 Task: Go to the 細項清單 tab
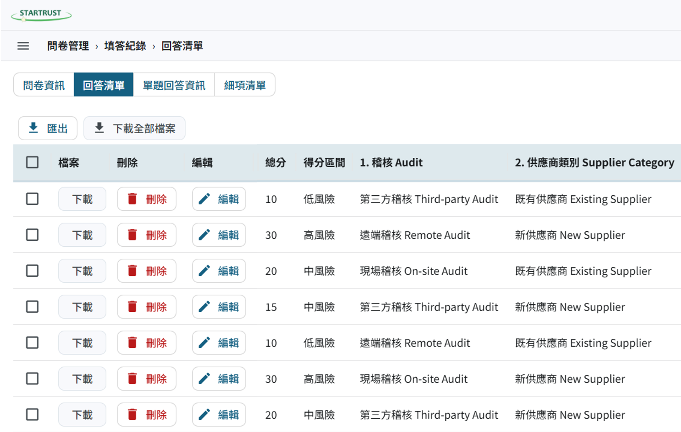point(245,85)
